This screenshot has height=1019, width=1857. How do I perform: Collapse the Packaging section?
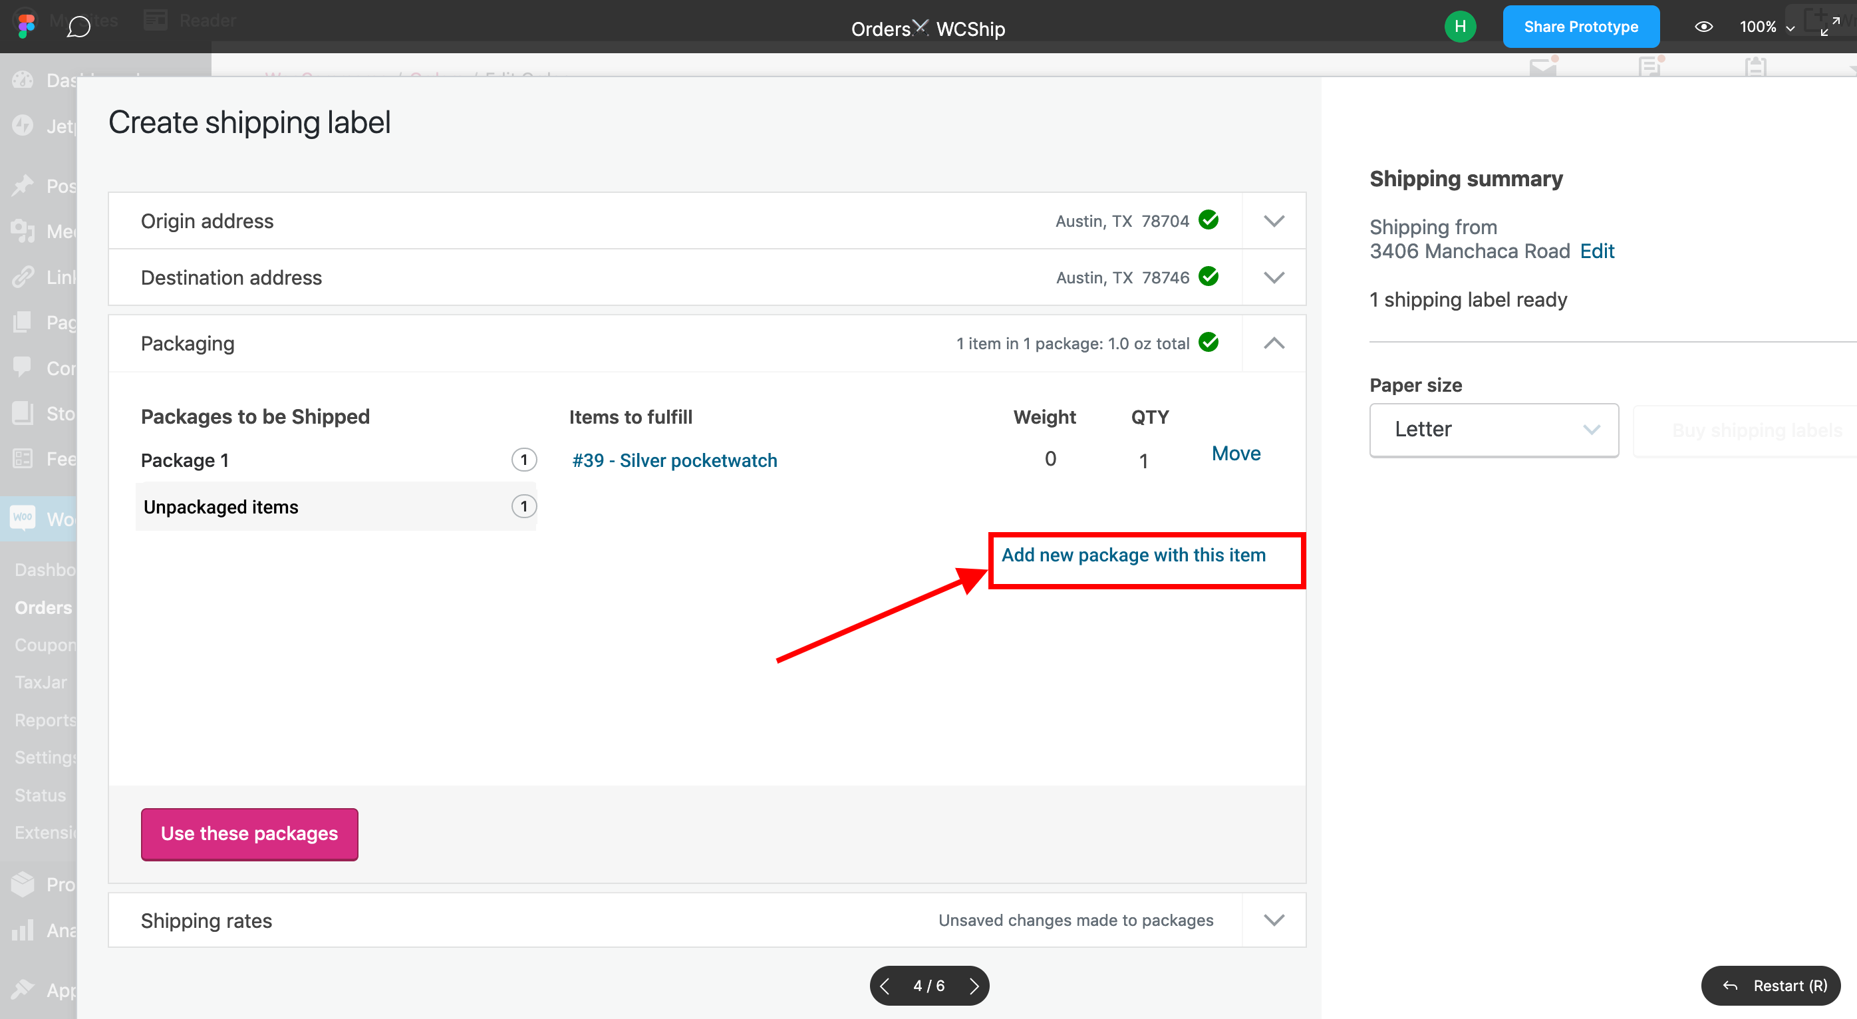coord(1274,343)
